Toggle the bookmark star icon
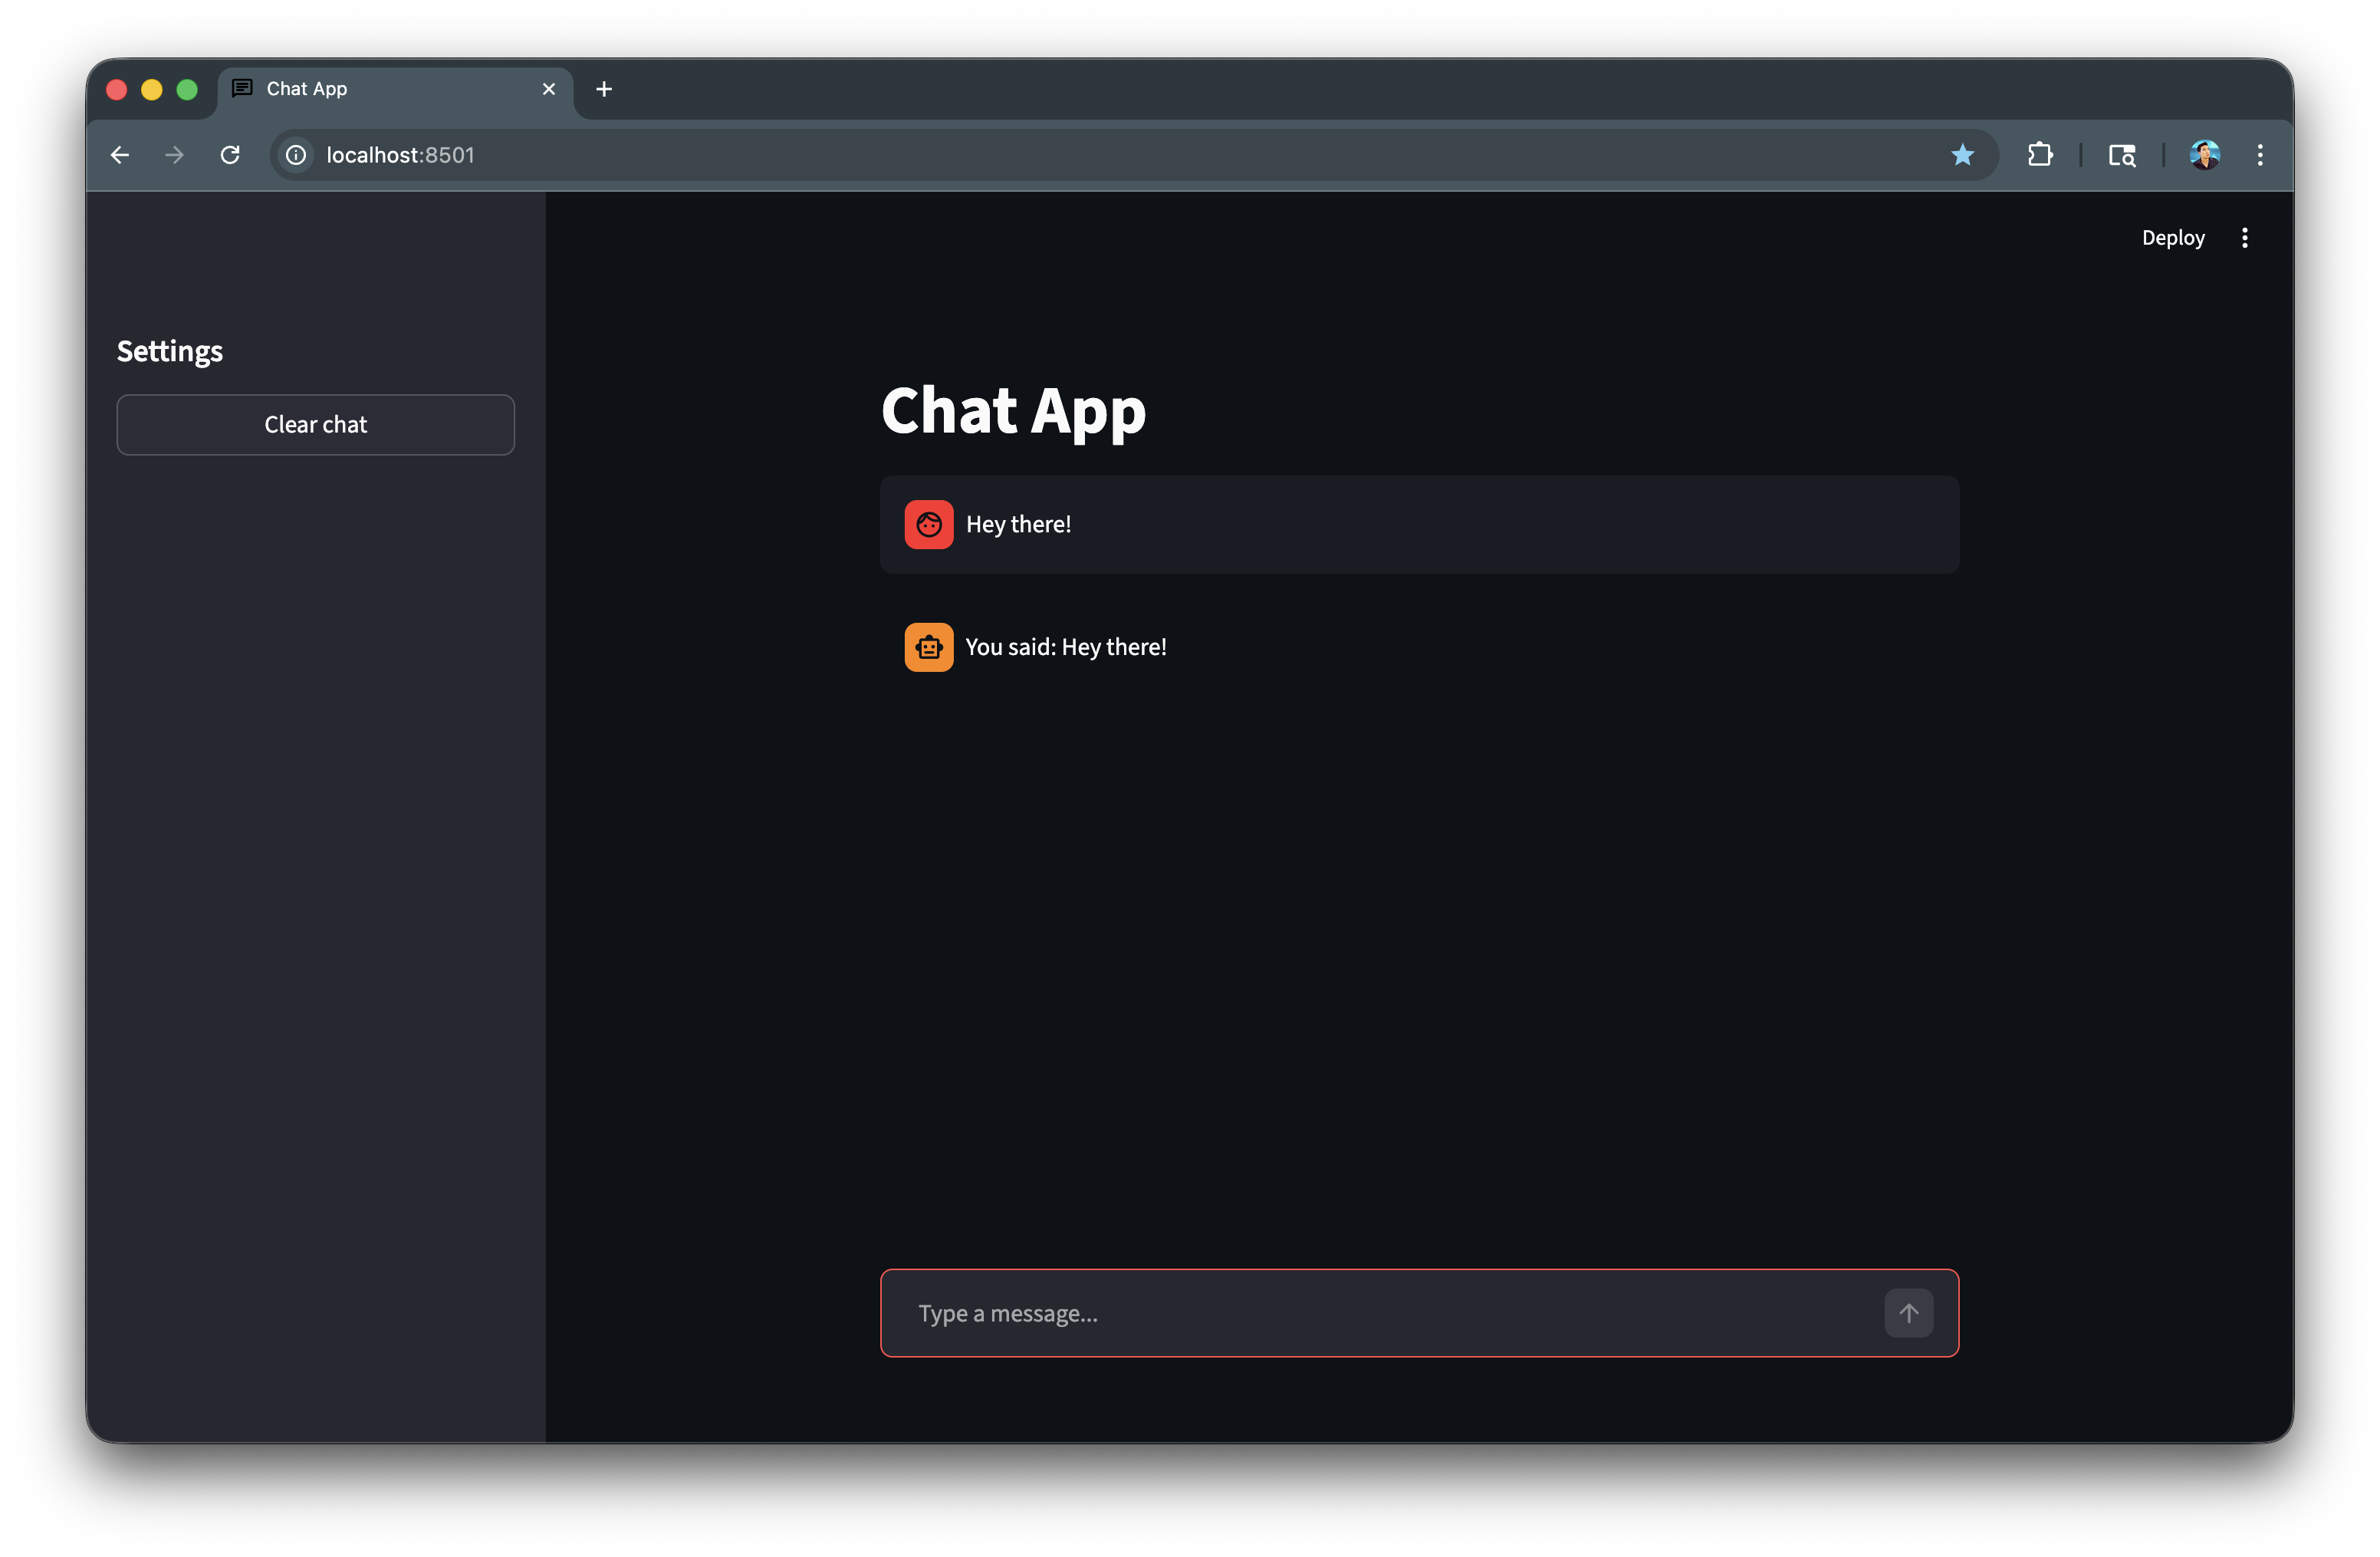Viewport: 2380px width, 1557px height. coord(1962,155)
